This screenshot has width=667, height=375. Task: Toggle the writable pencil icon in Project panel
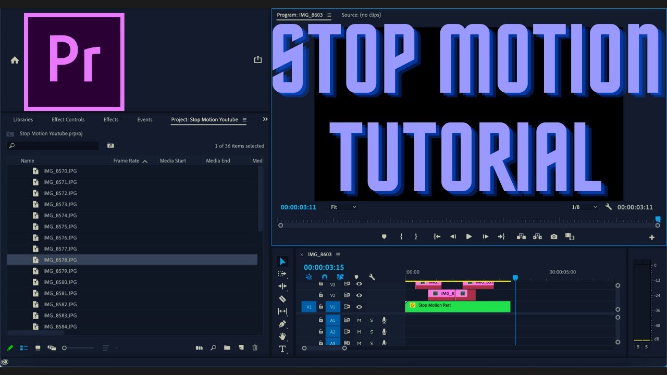pos(10,348)
